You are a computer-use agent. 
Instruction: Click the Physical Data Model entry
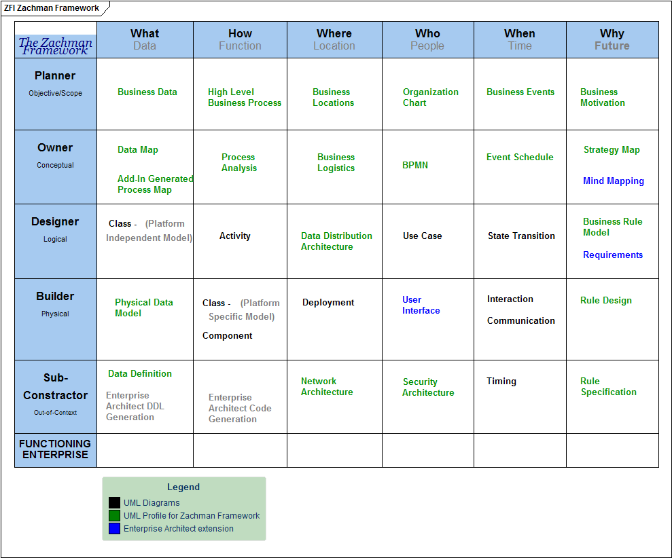pos(143,308)
